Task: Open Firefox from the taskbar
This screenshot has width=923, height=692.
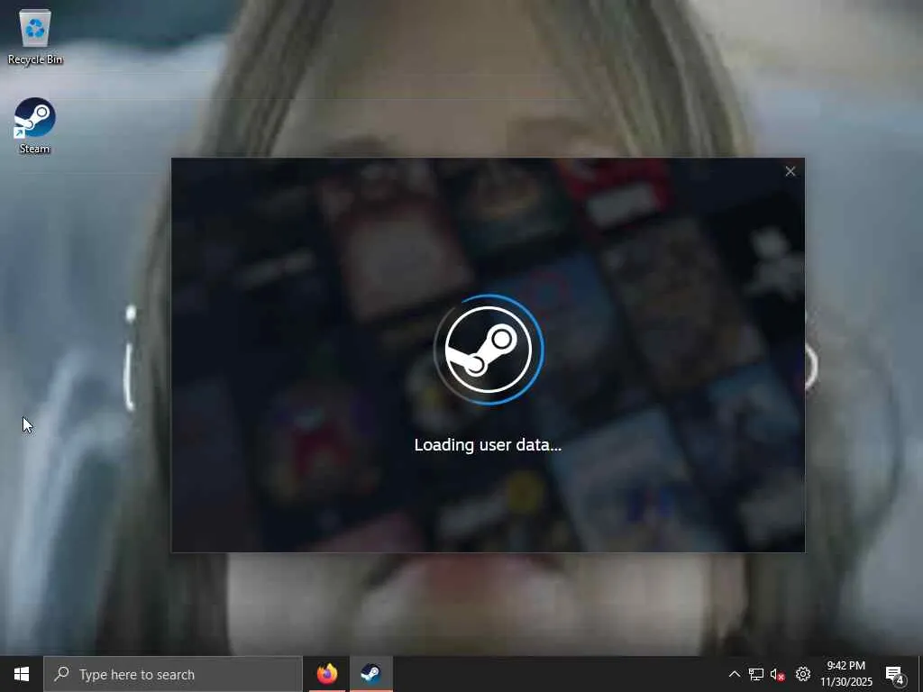Action: click(x=326, y=674)
